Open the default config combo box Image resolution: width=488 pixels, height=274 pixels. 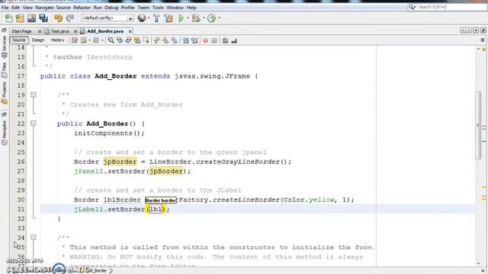coord(107,18)
